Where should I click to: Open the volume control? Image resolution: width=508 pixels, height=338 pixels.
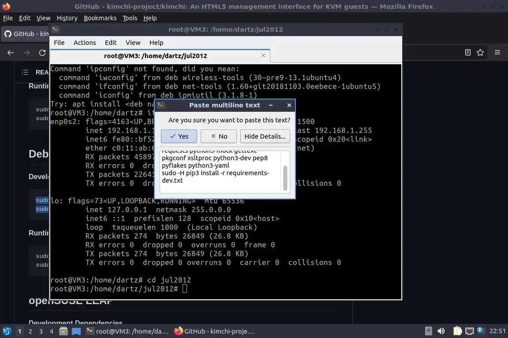point(441,331)
